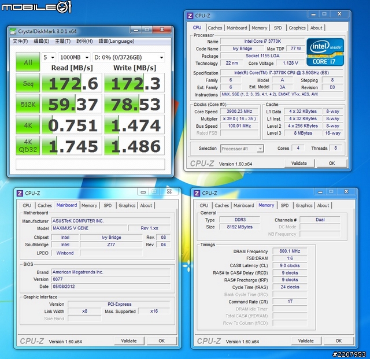Switch to Memory tab in the top CPU-Z window
The width and height of the screenshot is (370, 359).
click(260, 28)
